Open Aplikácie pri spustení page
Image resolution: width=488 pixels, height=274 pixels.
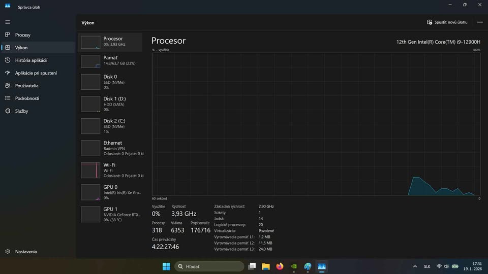38,73
